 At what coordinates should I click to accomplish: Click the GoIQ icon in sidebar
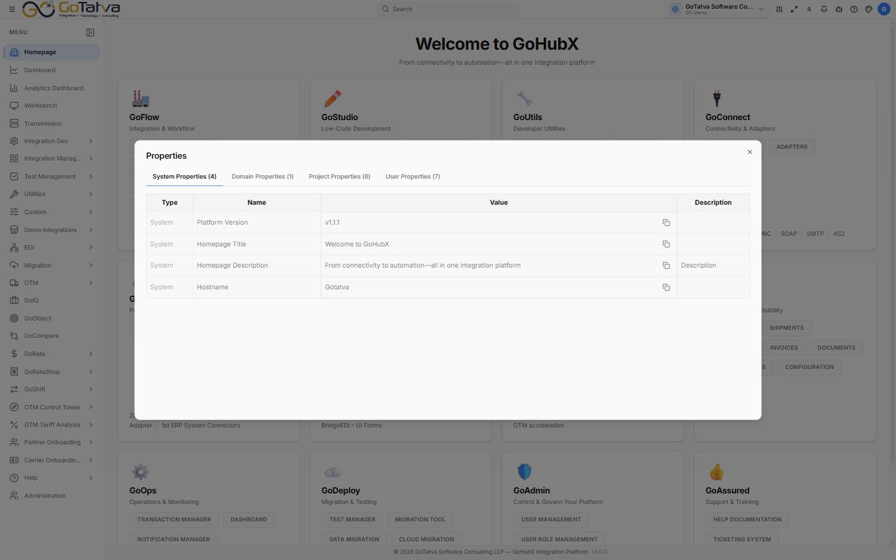(x=14, y=301)
